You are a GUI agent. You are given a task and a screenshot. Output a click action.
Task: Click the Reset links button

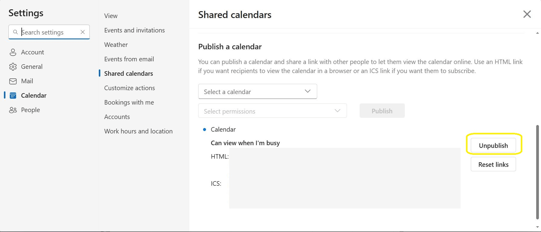coord(493,165)
